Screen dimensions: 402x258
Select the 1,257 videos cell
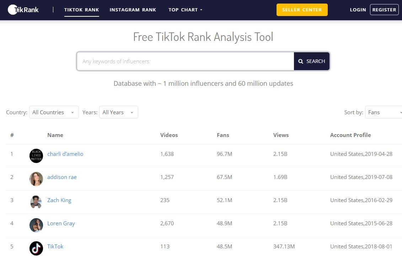(167, 177)
